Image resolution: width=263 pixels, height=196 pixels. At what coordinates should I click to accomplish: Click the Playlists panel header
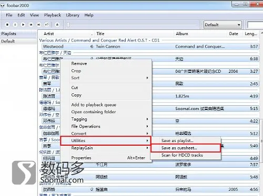click(18, 34)
